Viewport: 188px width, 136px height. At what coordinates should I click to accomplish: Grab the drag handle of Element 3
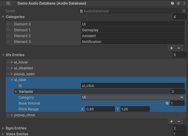point(9,42)
